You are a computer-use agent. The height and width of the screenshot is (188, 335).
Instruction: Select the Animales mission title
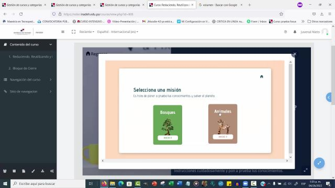pos(222,111)
